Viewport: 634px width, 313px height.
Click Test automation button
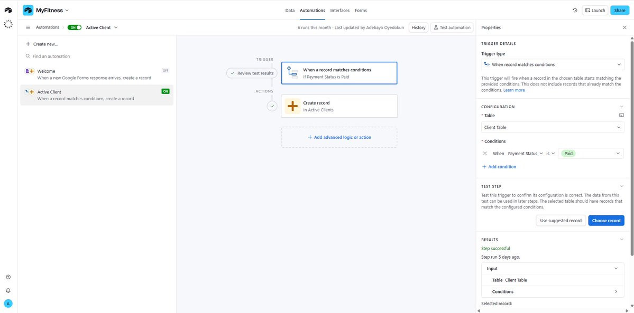[452, 27]
